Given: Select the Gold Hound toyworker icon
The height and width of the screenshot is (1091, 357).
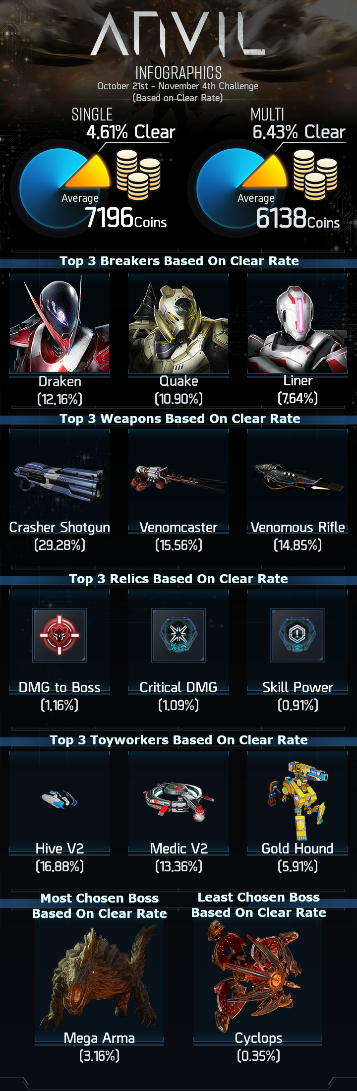Looking at the screenshot, I should click(x=297, y=800).
